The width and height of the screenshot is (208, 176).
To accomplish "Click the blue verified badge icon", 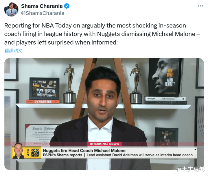I will tap(67, 6).
